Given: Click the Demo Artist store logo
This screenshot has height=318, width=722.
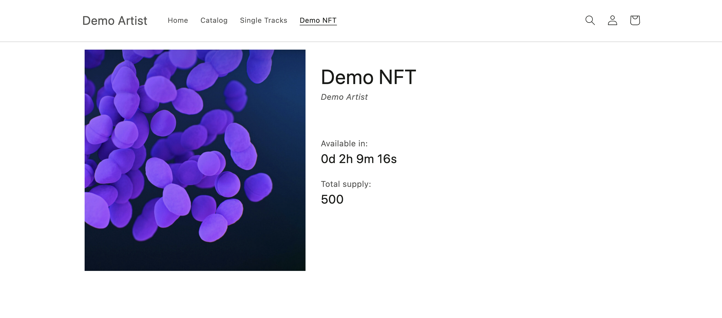Looking at the screenshot, I should click(115, 21).
